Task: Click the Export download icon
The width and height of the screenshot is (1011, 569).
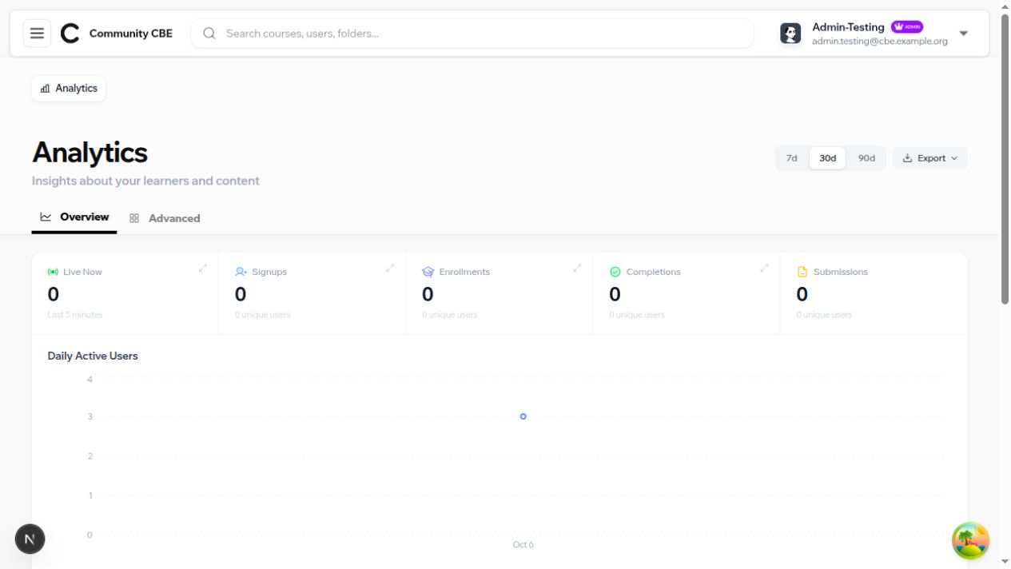Action: click(x=907, y=158)
